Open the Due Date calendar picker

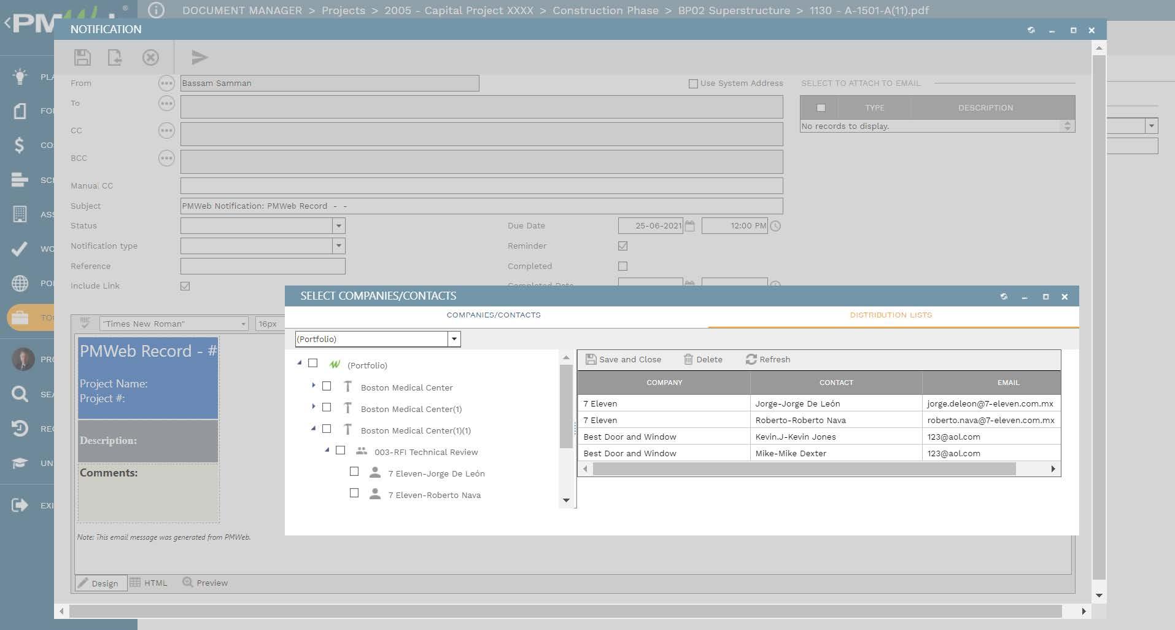pyautogui.click(x=689, y=226)
